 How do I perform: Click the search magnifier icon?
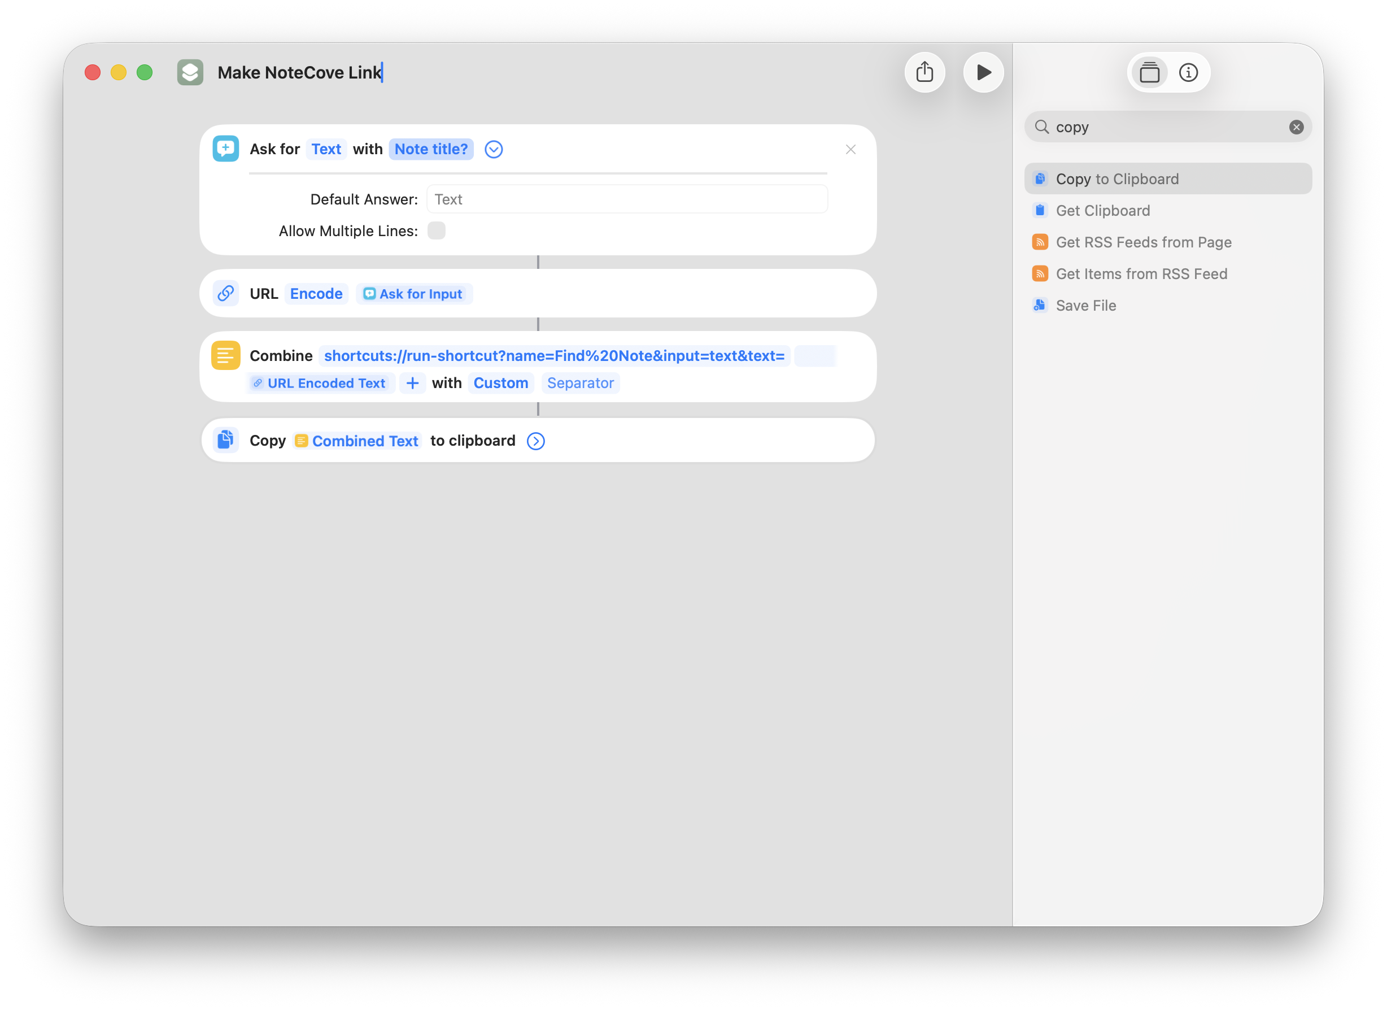pyautogui.click(x=1041, y=127)
